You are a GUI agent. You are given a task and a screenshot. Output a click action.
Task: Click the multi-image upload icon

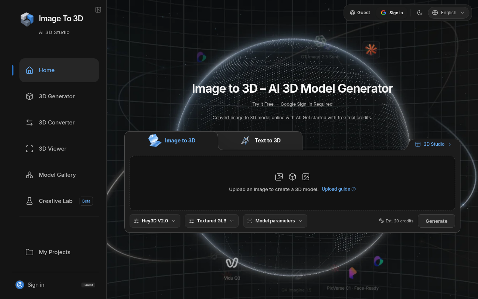click(x=279, y=177)
